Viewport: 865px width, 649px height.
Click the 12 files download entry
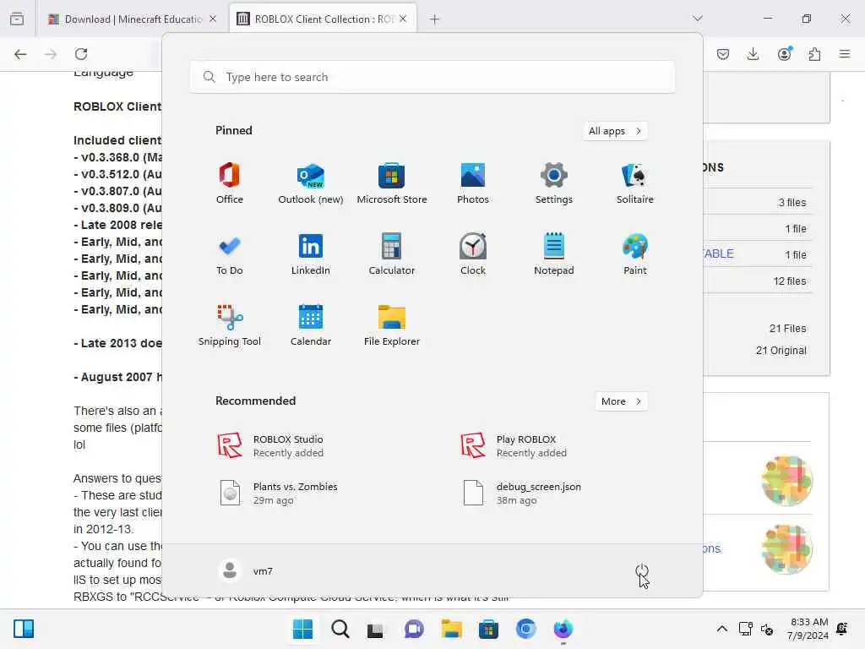pos(790,281)
